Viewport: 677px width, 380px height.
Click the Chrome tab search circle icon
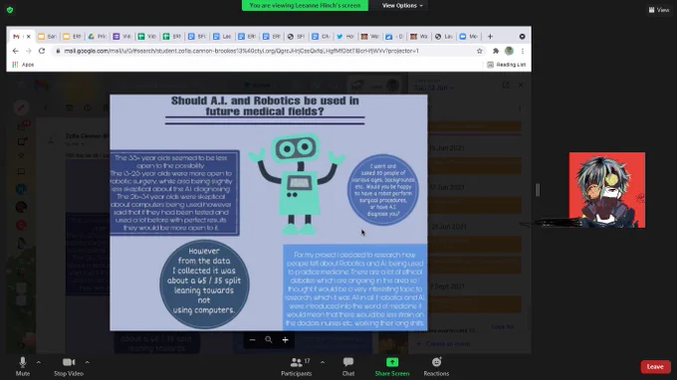coord(522,37)
